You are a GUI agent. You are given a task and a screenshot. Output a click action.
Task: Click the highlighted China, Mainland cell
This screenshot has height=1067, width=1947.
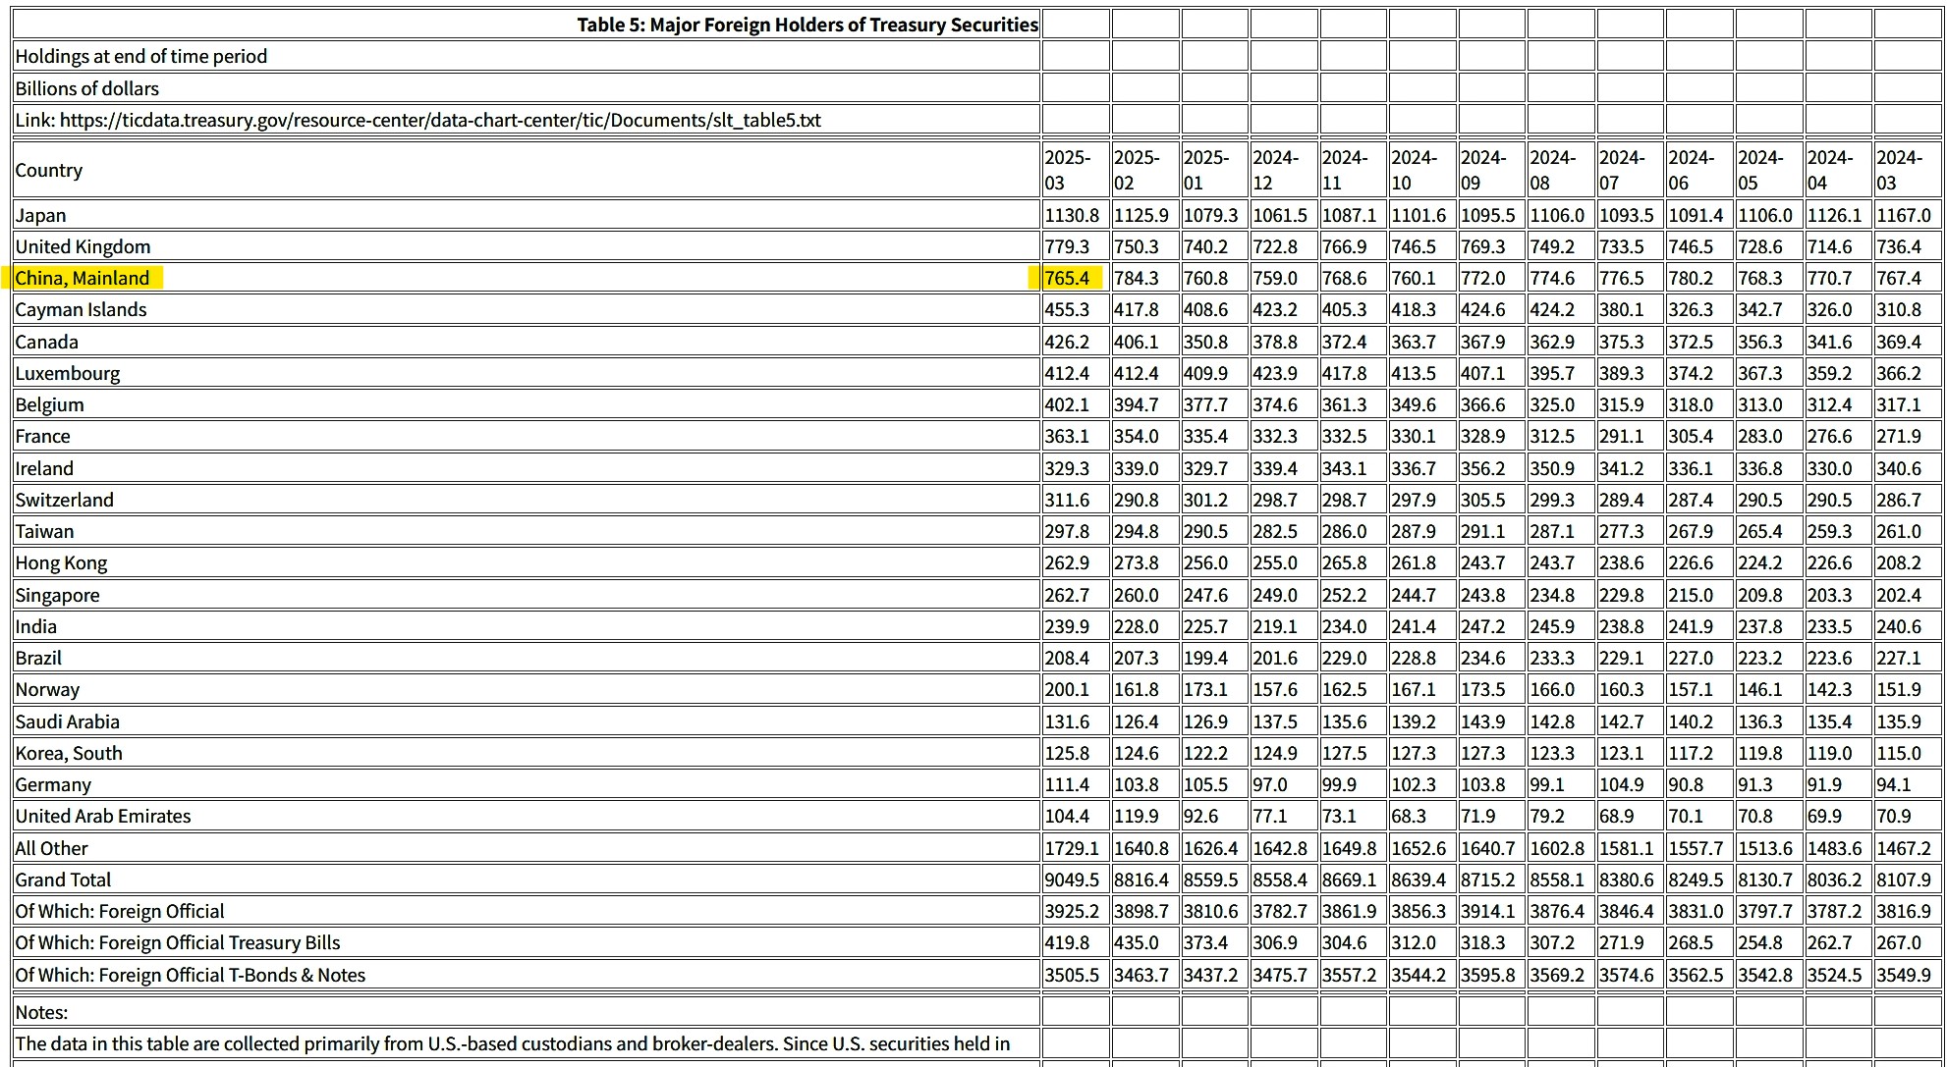(x=83, y=278)
